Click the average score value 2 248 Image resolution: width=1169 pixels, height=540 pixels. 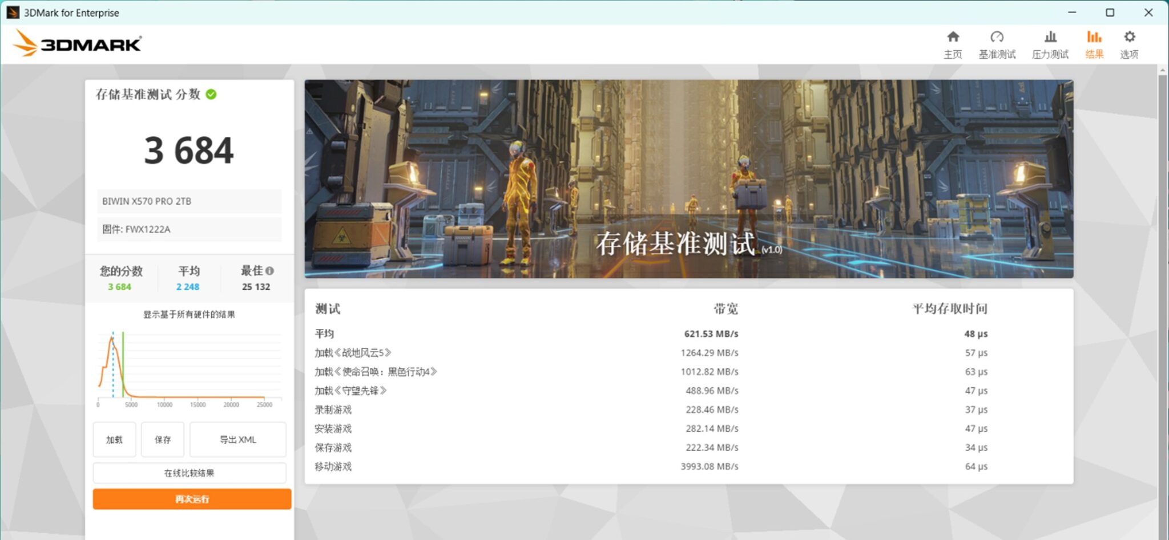coord(188,287)
